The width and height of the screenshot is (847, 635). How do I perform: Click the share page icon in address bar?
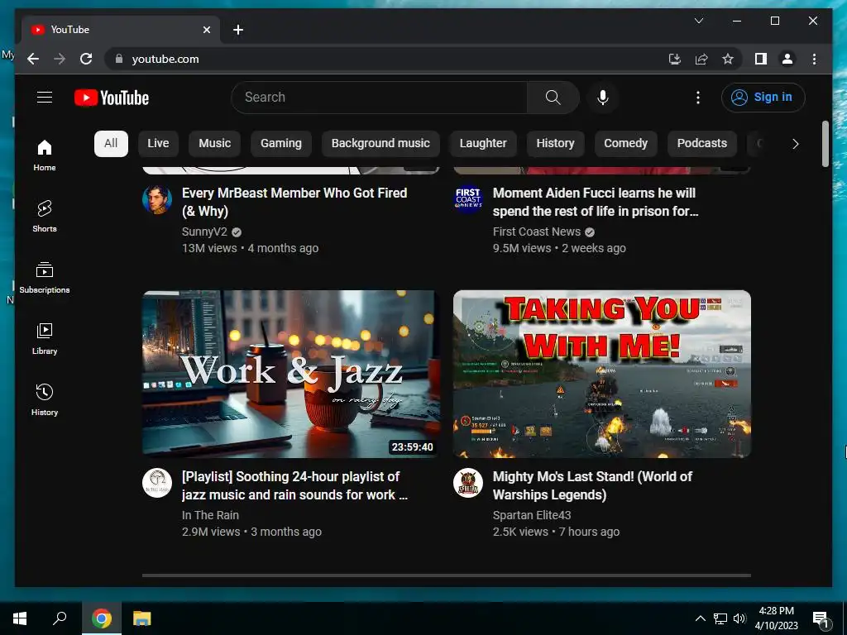tap(701, 59)
